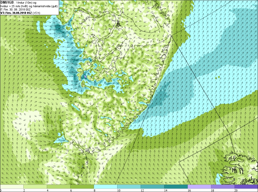Viewport: 258px width, 192px height.
Task: Click the above 20 m/s dark purple swatch
Action: [246, 187]
